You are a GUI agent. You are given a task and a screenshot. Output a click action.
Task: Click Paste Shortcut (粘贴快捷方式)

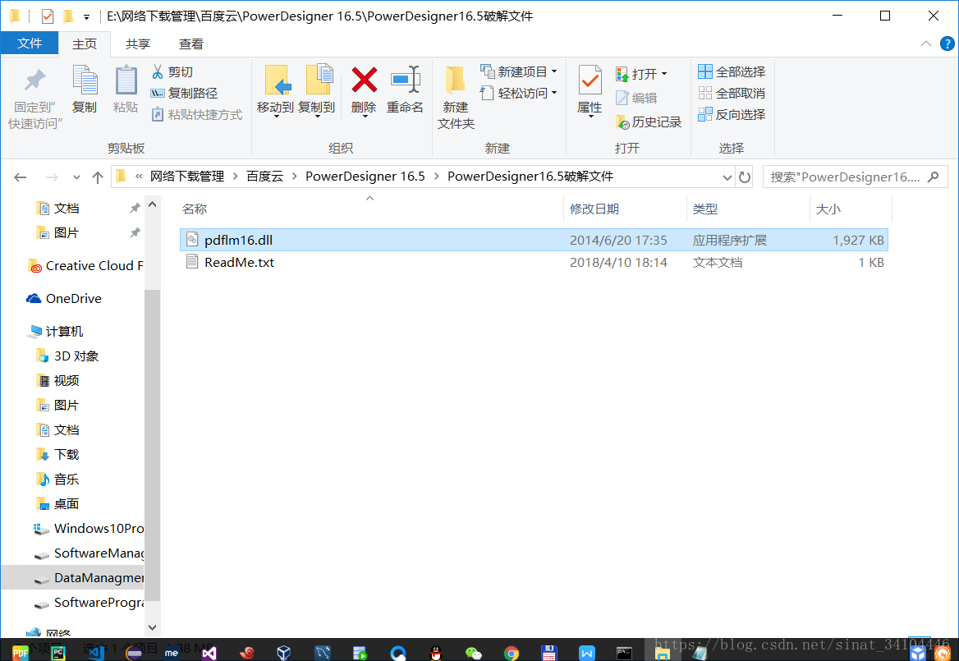(x=197, y=114)
